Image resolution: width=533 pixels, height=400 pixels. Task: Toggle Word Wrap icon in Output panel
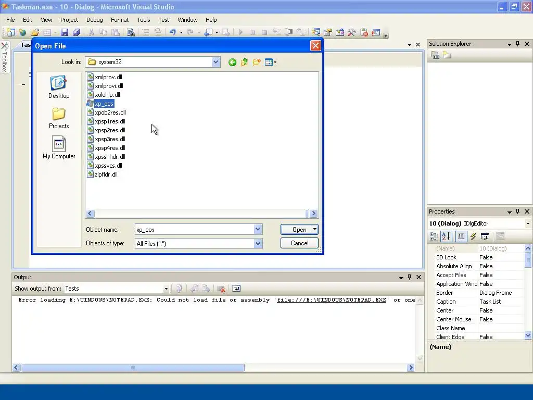click(x=236, y=289)
